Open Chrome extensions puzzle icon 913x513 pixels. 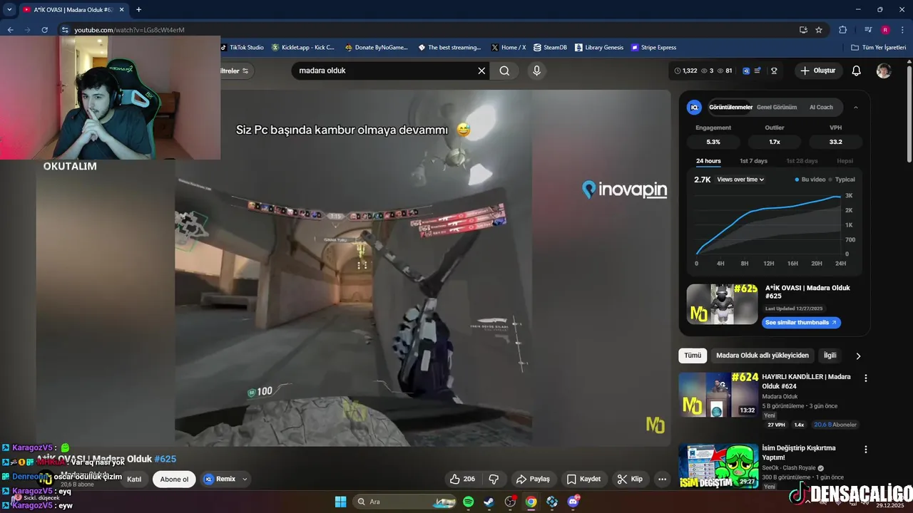(x=843, y=30)
